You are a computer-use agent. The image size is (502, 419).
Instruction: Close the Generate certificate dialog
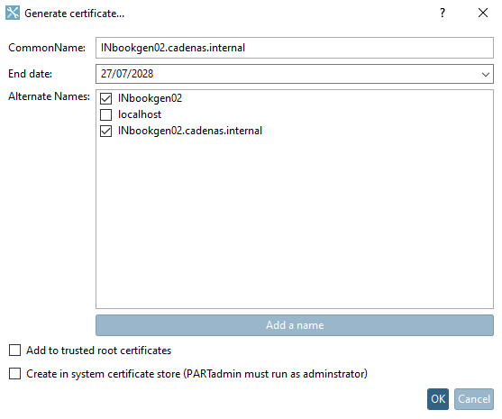pos(483,13)
